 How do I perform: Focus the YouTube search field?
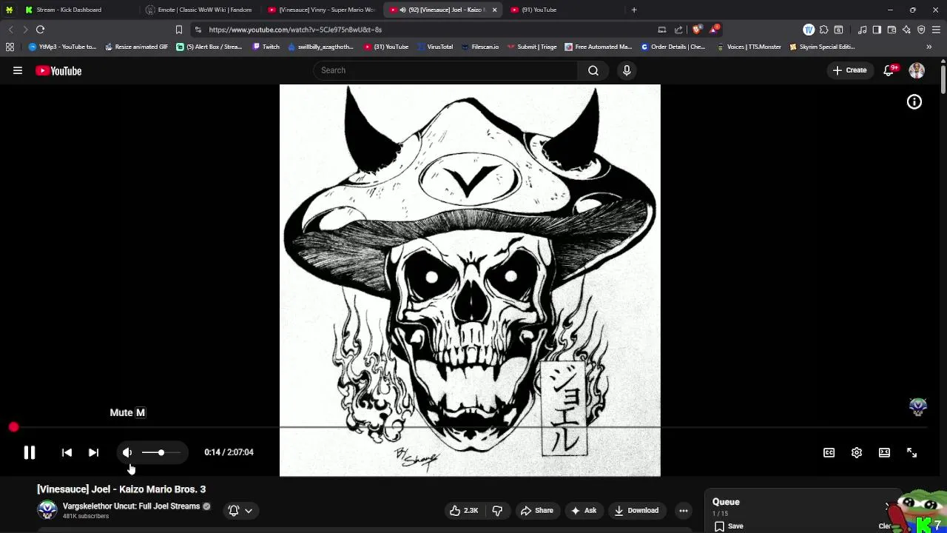coord(446,70)
